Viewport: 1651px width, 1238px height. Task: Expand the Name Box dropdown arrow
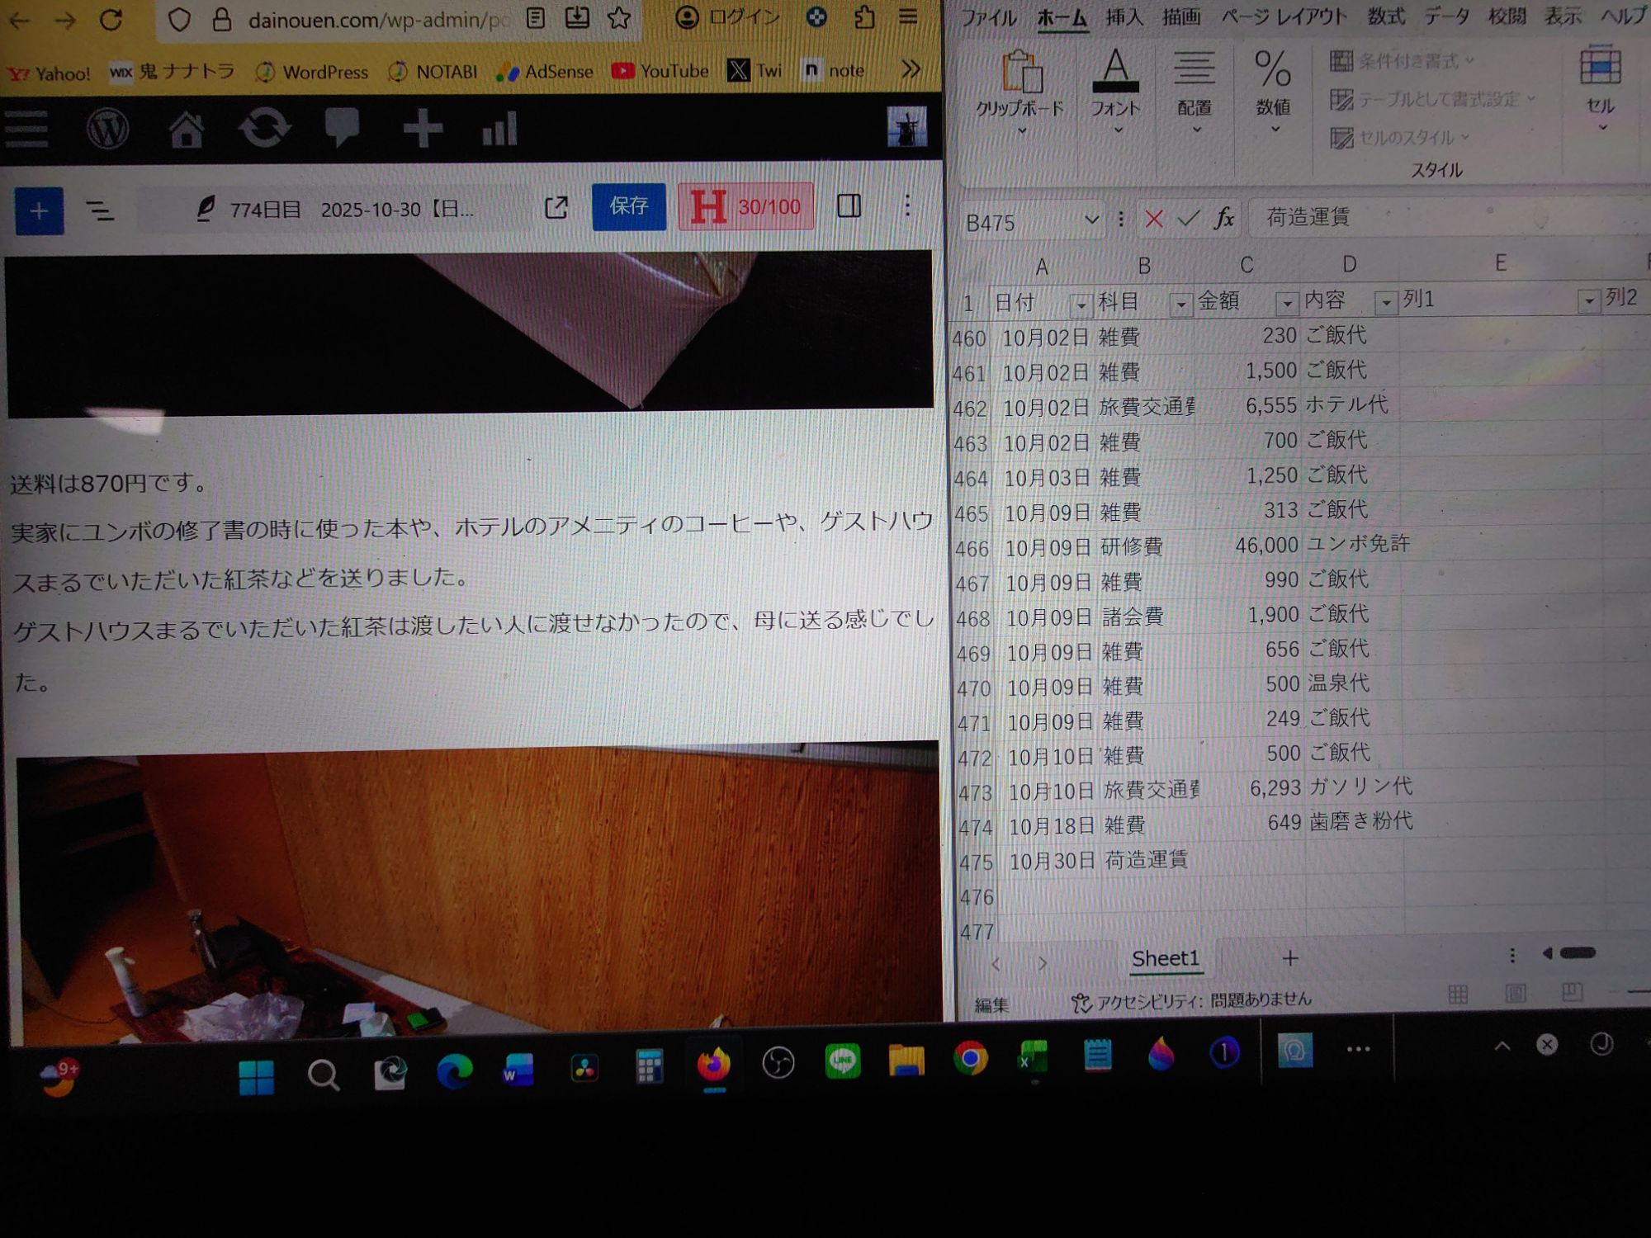(x=1090, y=220)
